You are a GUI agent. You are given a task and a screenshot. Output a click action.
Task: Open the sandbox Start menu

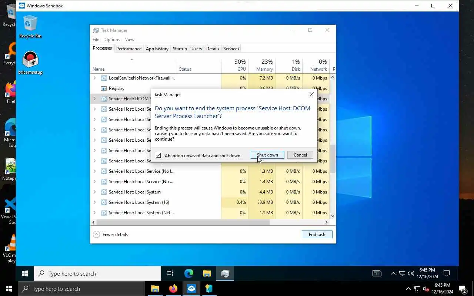pos(25,273)
